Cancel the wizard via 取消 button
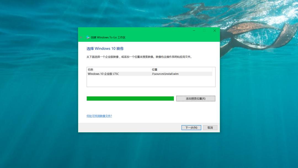298x168 pixels. pos(210,127)
